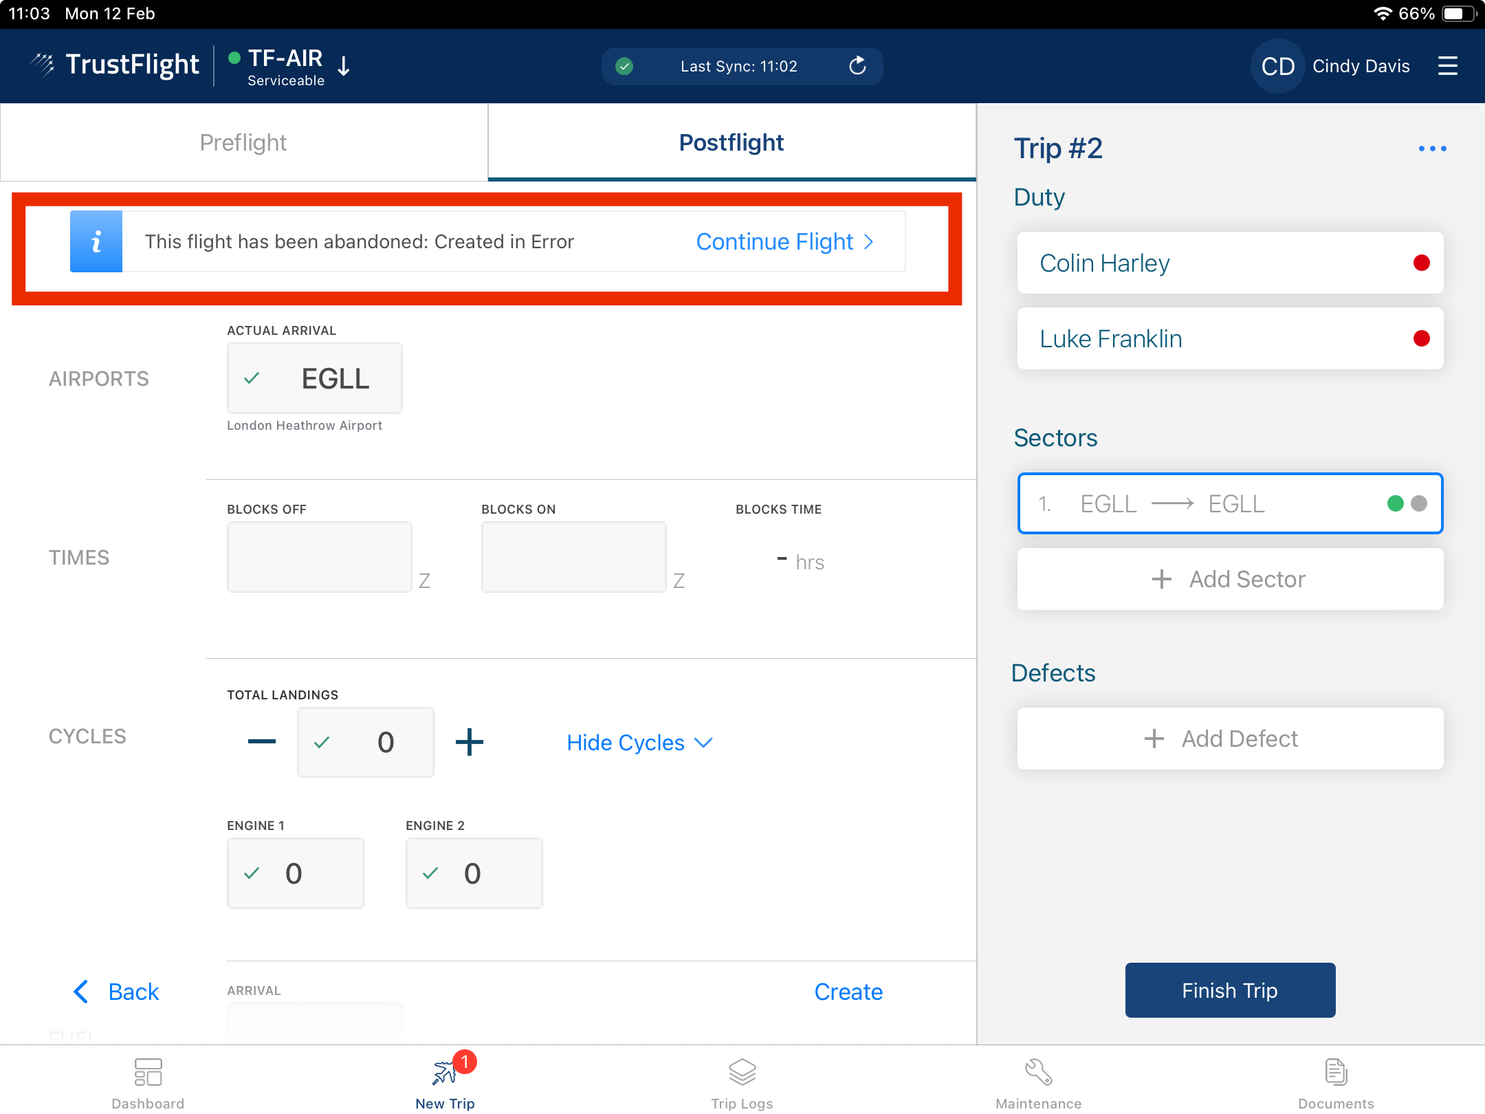Increase total landings with plus

pos(470,742)
